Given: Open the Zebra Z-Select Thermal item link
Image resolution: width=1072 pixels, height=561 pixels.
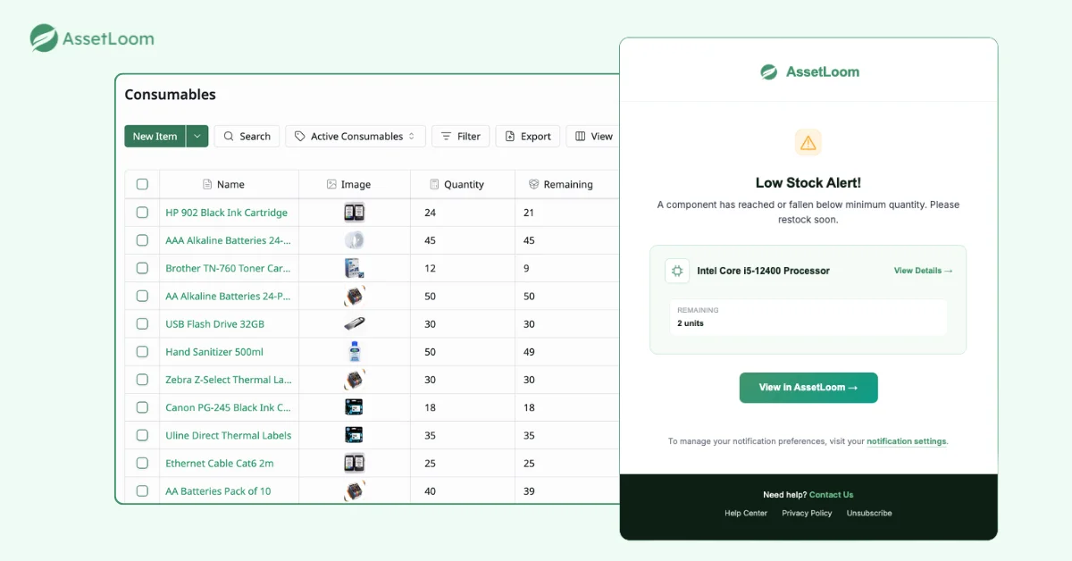Looking at the screenshot, I should [228, 380].
